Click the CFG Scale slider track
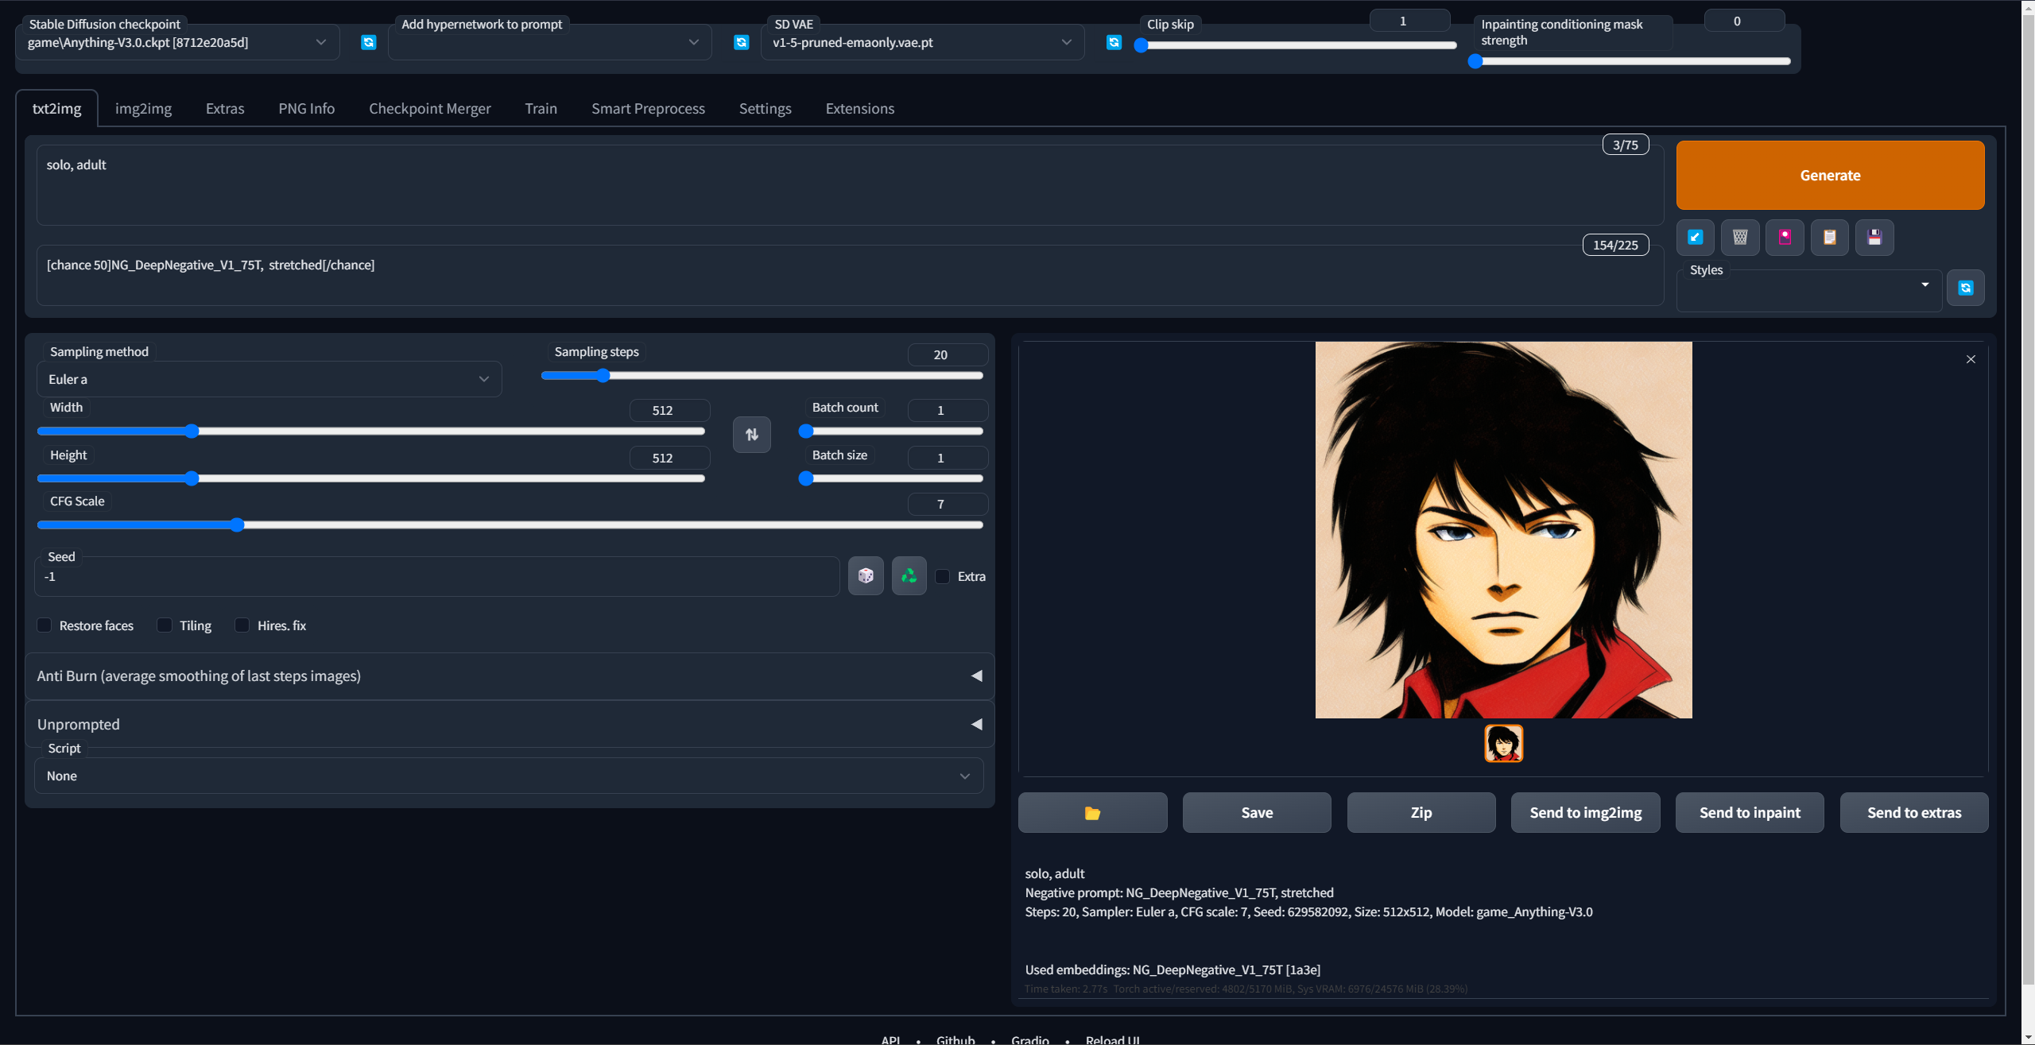This screenshot has width=2035, height=1045. point(509,524)
